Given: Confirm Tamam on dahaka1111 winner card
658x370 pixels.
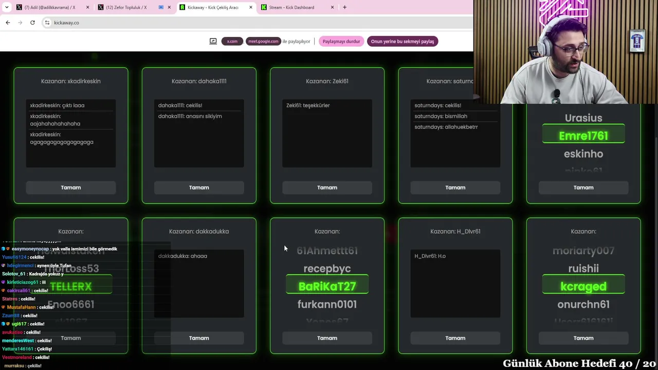Looking at the screenshot, I should (199, 188).
